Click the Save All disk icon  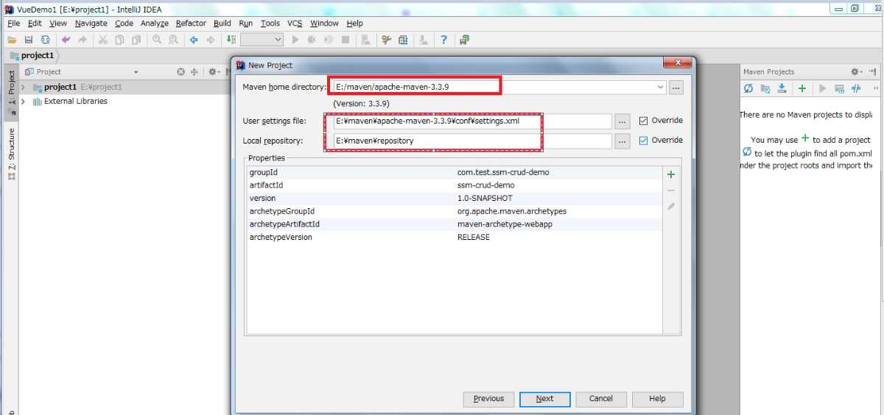tap(29, 40)
